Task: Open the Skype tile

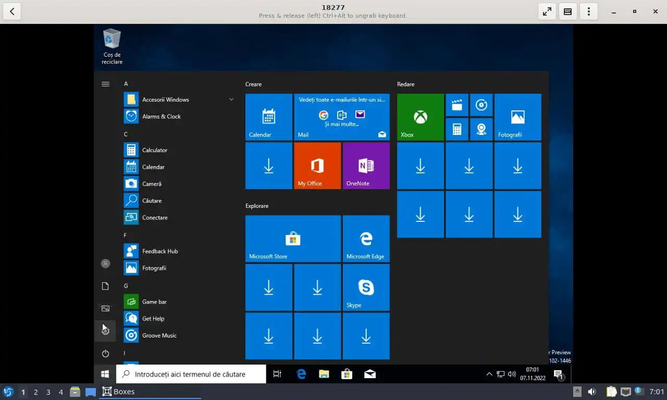Action: (366, 287)
